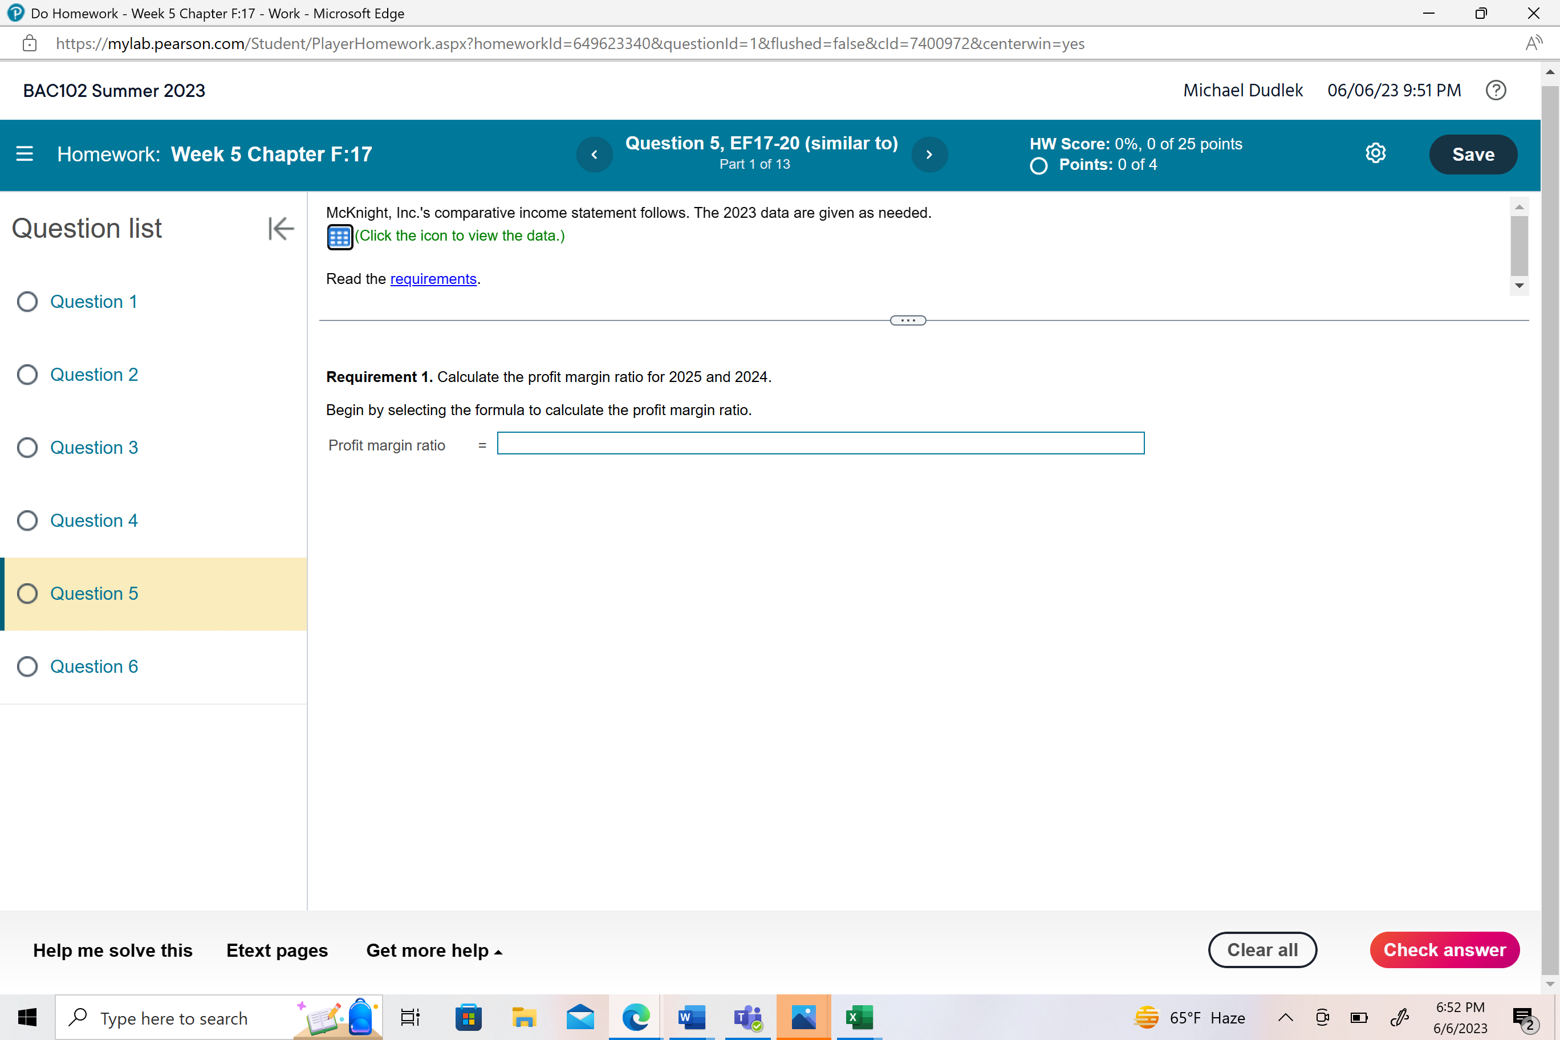Screen dimensions: 1560x1040
Task: Go to the next question arrow
Action: coord(929,155)
